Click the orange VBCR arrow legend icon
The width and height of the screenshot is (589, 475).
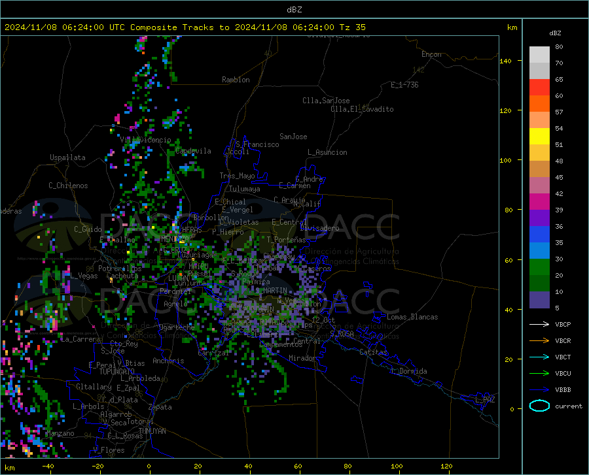539,341
